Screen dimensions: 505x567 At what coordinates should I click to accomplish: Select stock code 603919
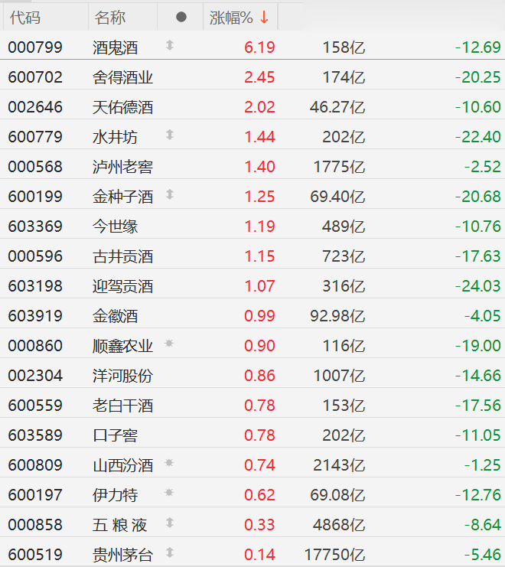35,316
